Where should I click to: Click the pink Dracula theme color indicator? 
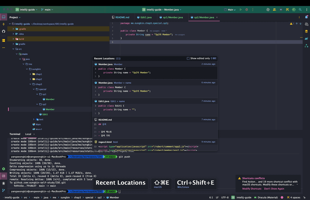click(282, 198)
